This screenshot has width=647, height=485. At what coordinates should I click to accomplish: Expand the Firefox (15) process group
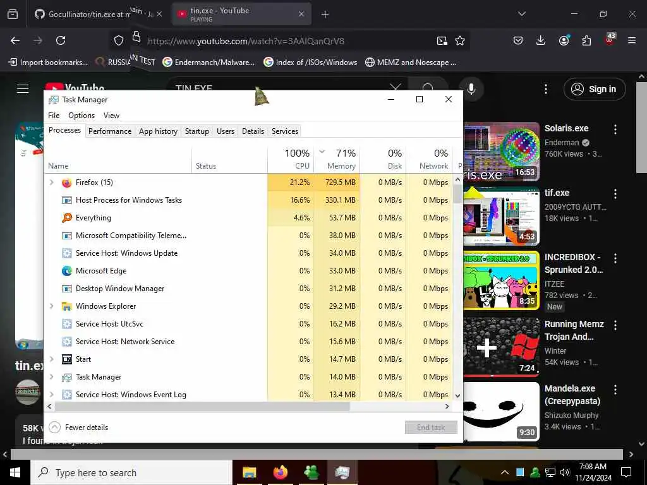tap(52, 183)
